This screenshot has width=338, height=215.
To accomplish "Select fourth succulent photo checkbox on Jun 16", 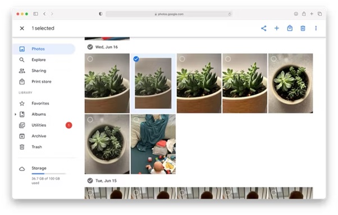I will click(x=228, y=59).
